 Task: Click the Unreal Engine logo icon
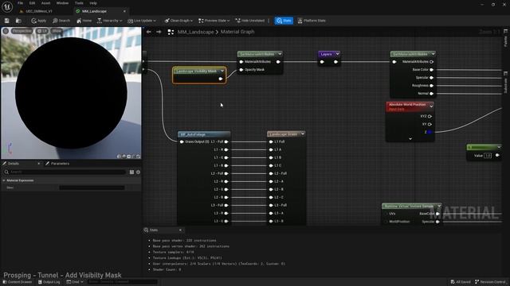[x=7, y=7]
